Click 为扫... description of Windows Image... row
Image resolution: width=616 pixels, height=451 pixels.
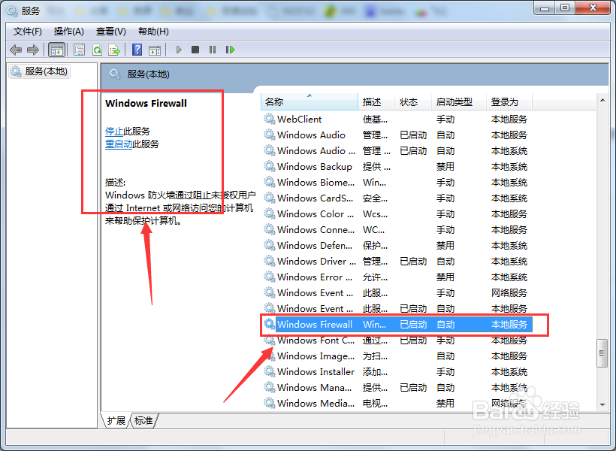375,356
